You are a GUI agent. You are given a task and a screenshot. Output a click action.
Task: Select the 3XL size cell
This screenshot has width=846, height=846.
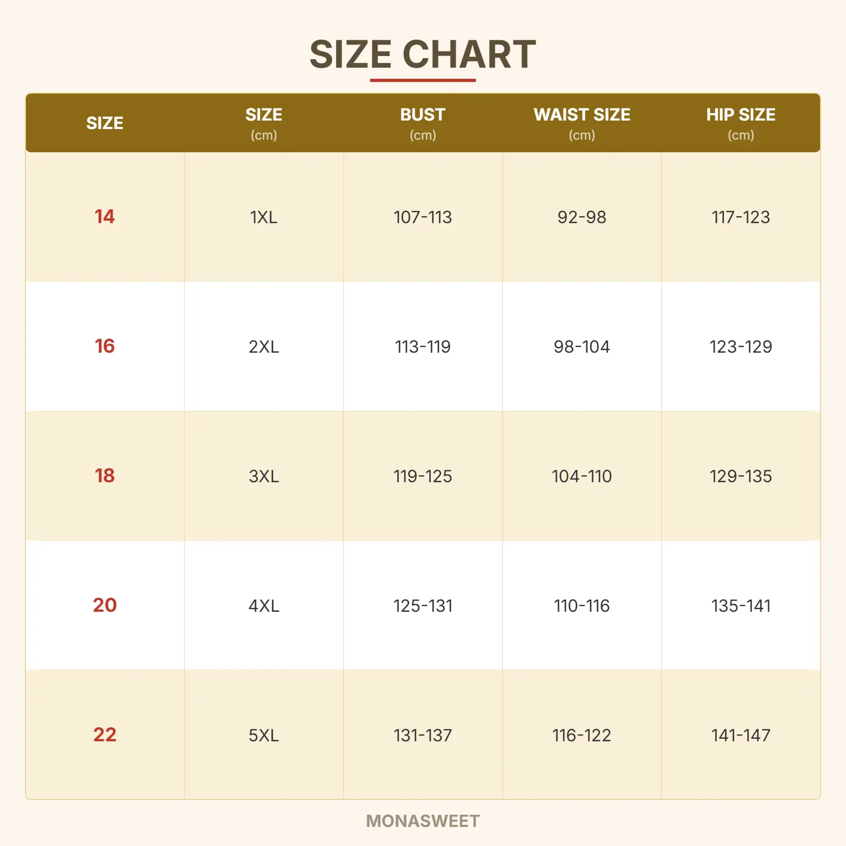click(x=264, y=476)
